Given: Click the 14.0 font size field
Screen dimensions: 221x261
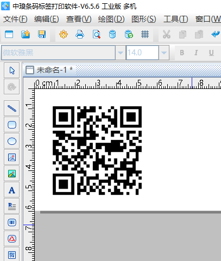Looking at the screenshot, I should coord(142,53).
